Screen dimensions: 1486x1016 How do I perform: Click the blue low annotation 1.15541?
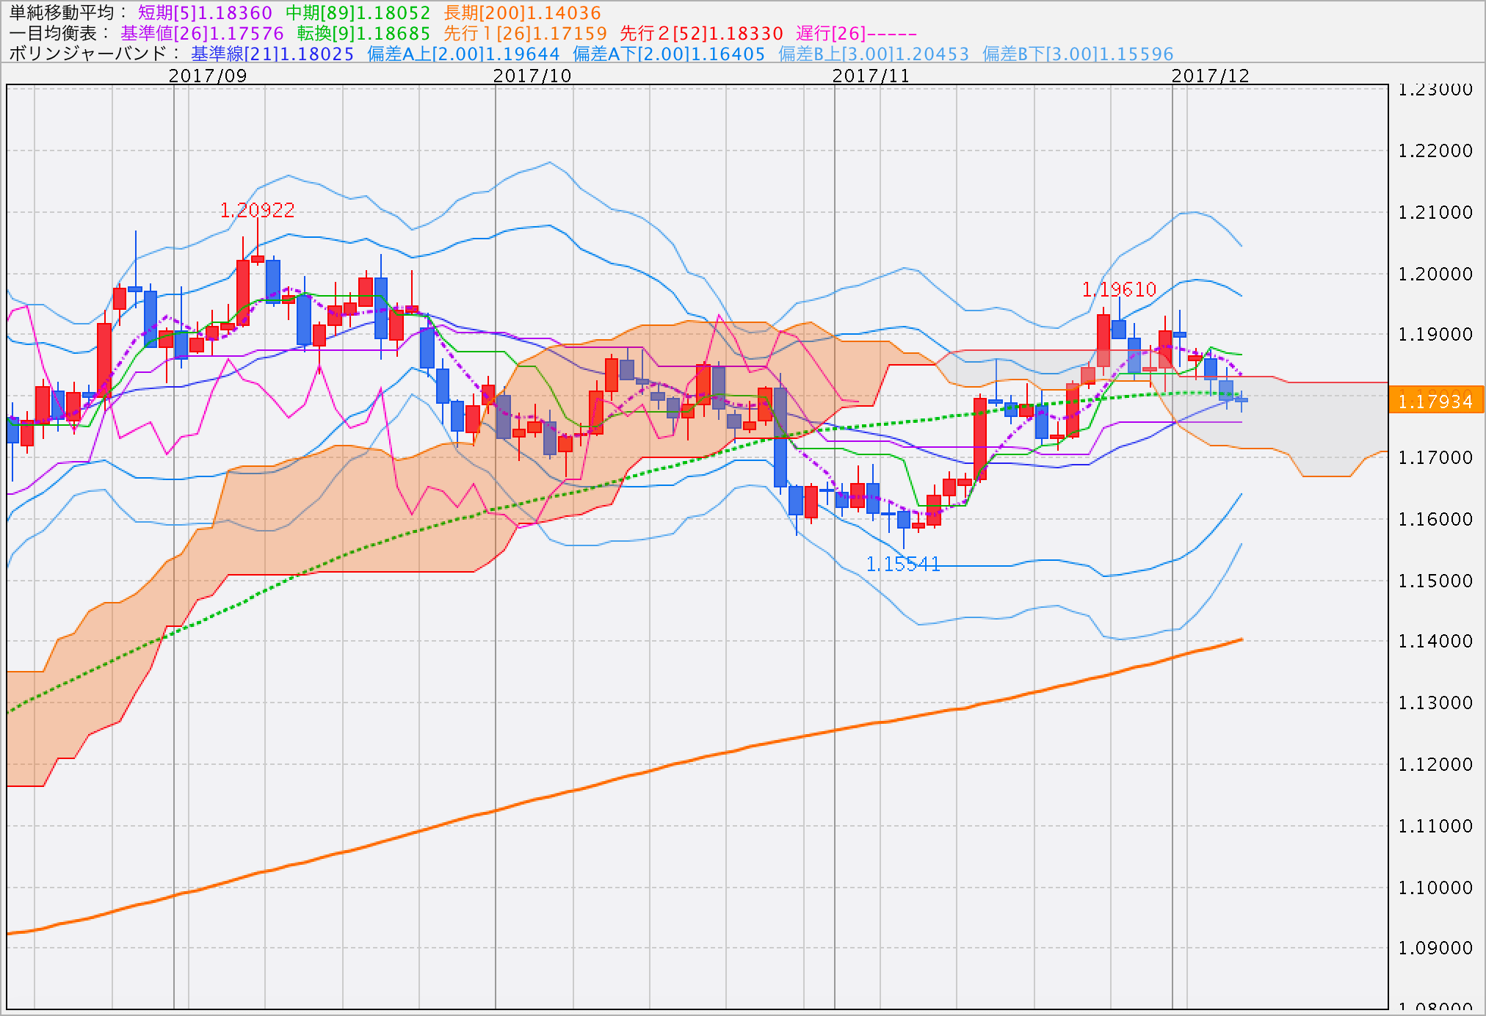pyautogui.click(x=903, y=564)
